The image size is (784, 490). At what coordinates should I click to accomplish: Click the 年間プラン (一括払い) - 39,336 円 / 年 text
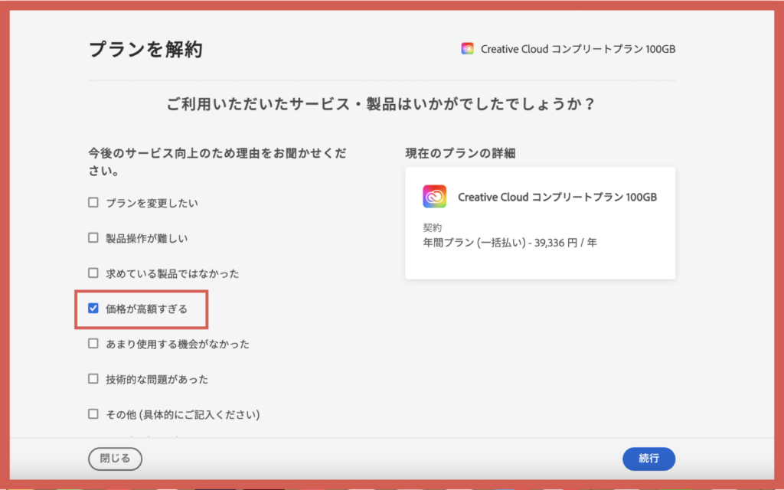point(510,243)
